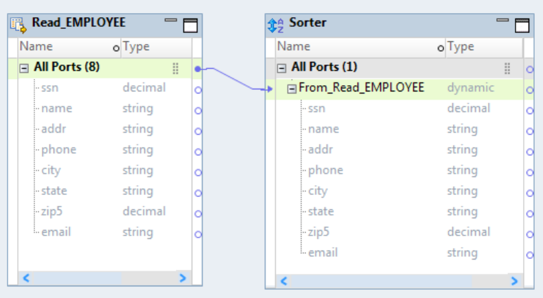
Task: Click the Type column header in Read_EMPLOYEE
Action: 136,47
